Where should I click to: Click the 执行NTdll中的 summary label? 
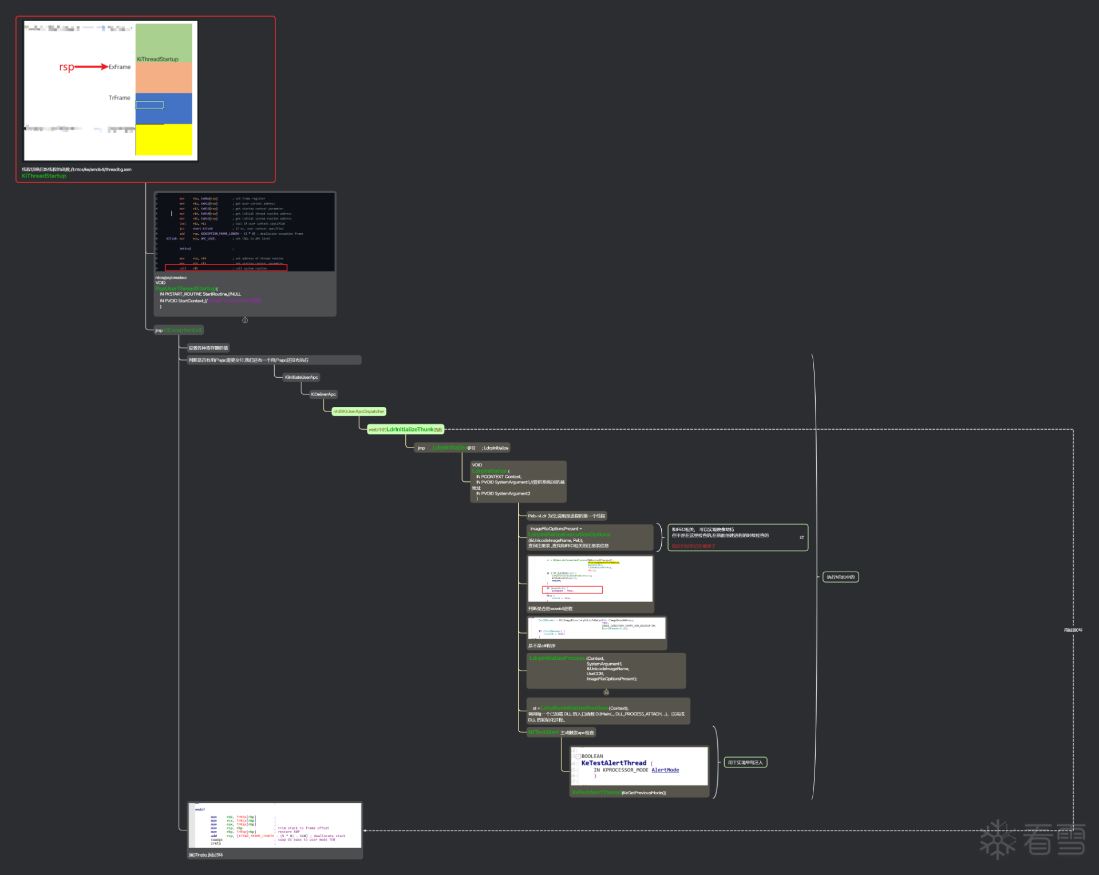(840, 577)
